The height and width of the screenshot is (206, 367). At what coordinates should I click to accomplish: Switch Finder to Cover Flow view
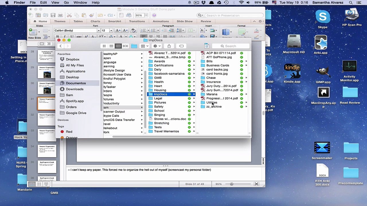pyautogui.click(x=125, y=46)
